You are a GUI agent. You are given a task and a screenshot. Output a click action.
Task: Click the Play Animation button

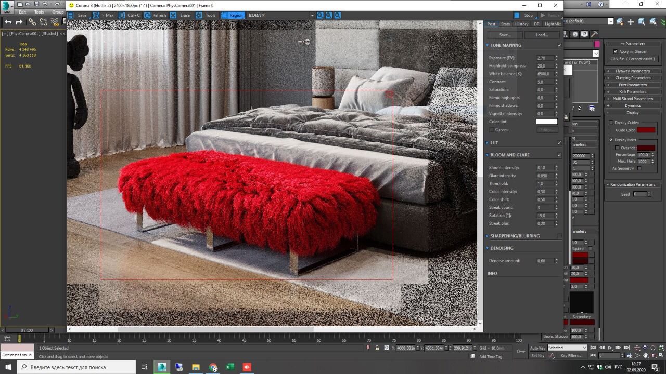point(610,348)
